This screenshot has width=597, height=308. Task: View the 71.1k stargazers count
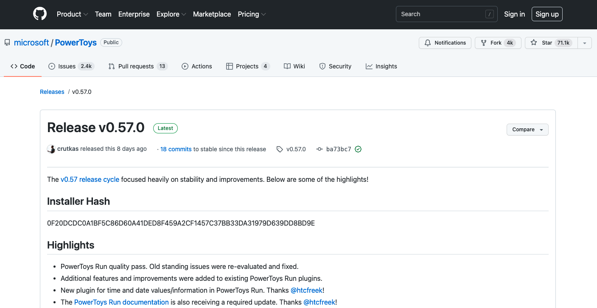coord(563,43)
